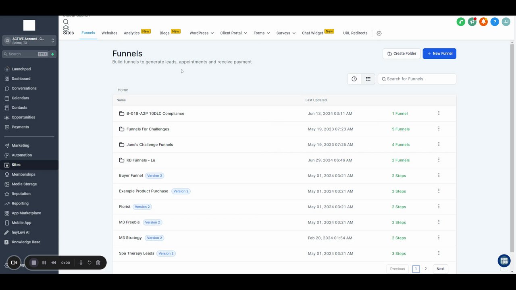This screenshot has height=290, width=516.
Task: Pause the screen recording
Action: tap(44, 263)
